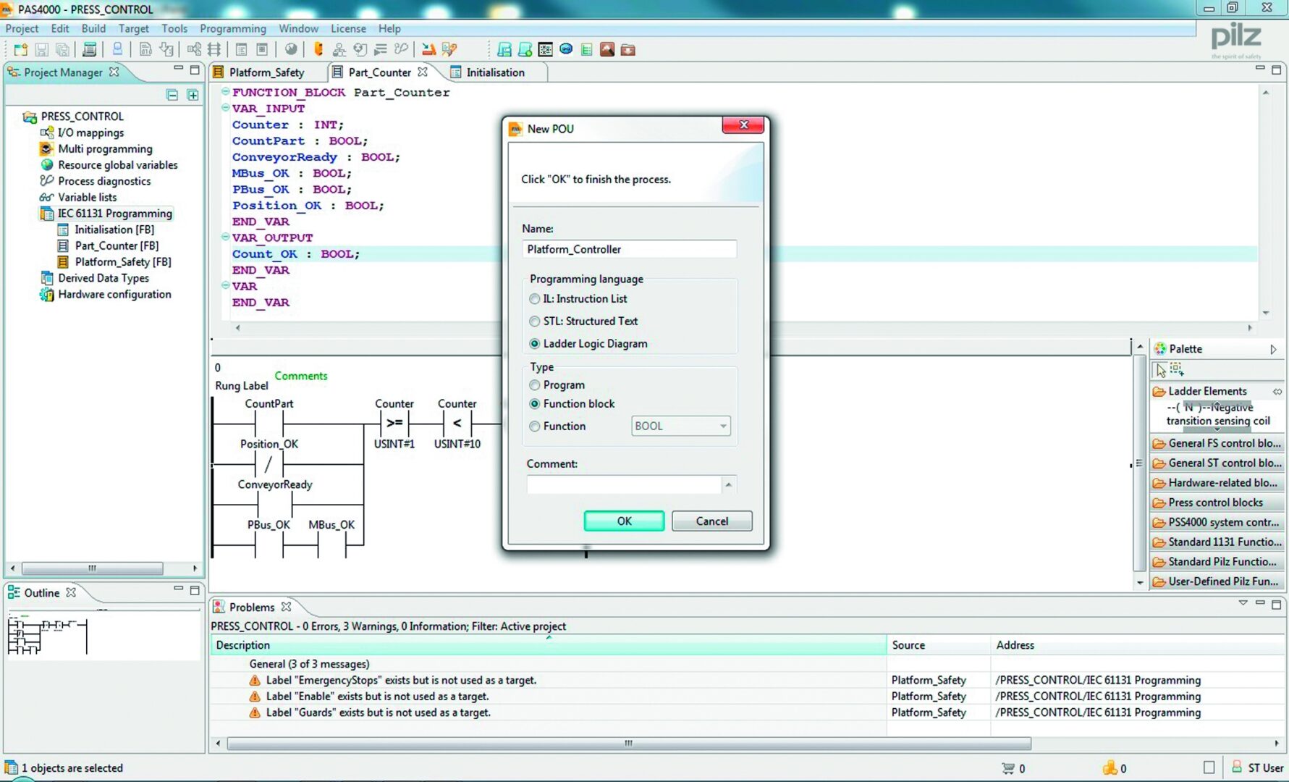This screenshot has width=1289, height=782.
Task: Click the red arrow download toolbar icon
Action: point(428,49)
